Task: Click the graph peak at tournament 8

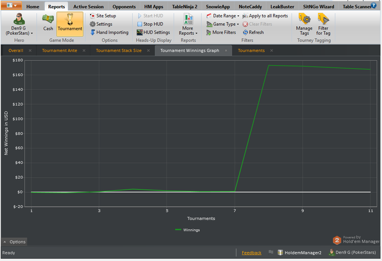Action: coord(268,65)
